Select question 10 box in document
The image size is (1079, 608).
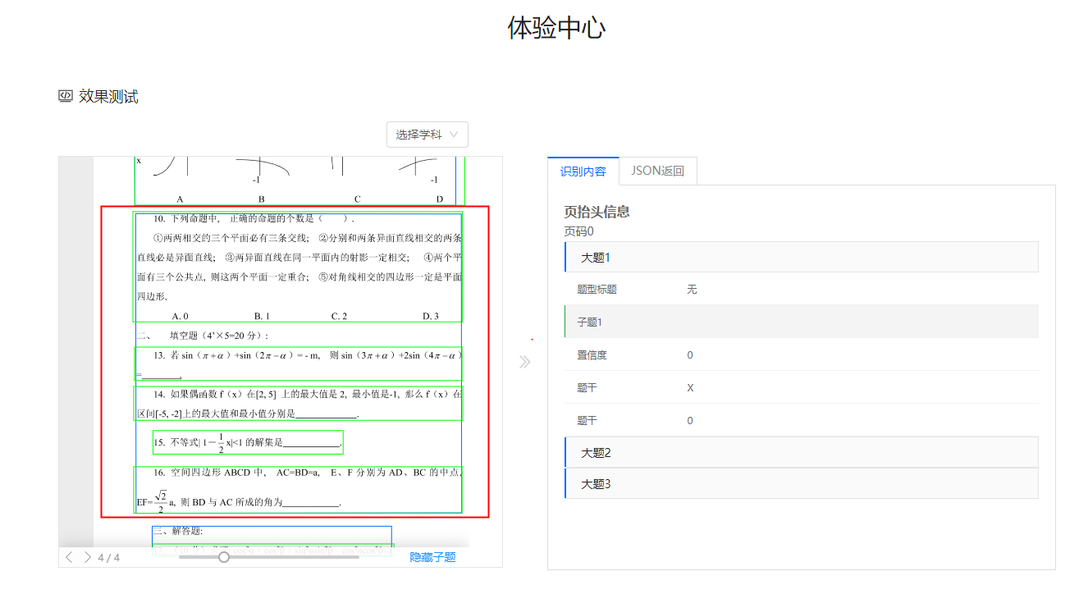[298, 267]
